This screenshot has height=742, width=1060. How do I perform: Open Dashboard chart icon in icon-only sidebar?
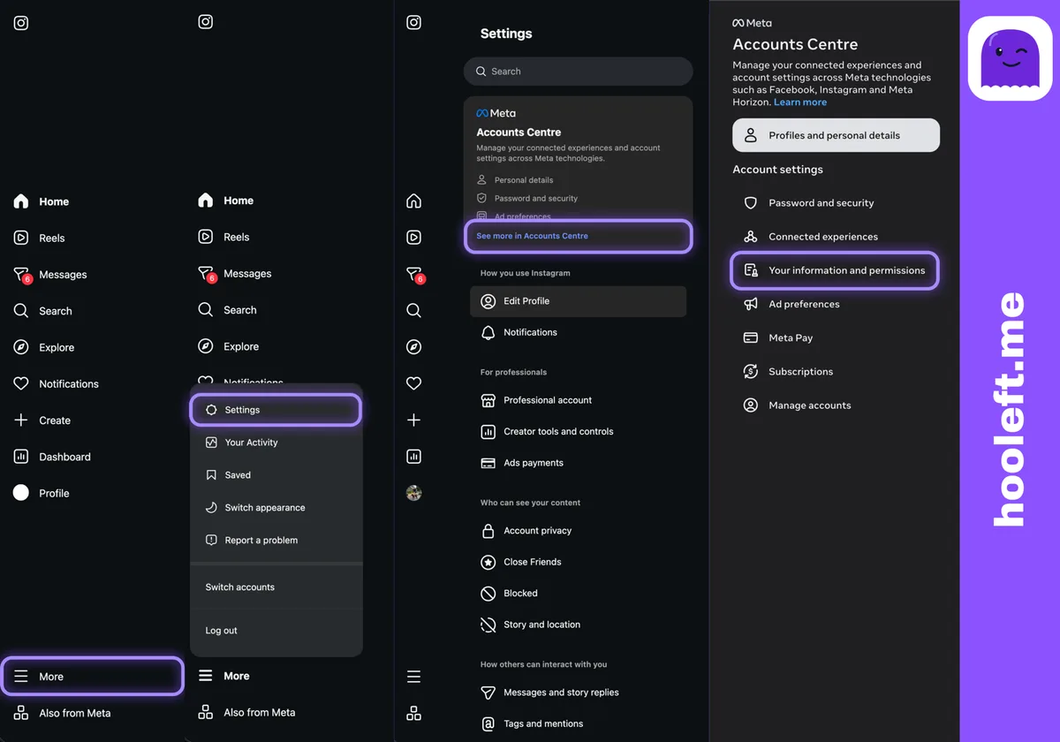[x=413, y=457]
